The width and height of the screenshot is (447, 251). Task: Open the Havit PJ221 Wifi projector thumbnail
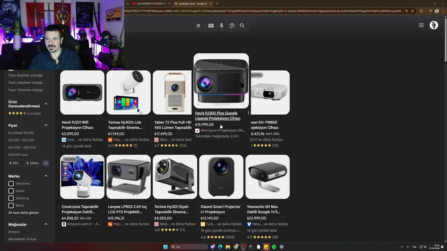pos(82,92)
